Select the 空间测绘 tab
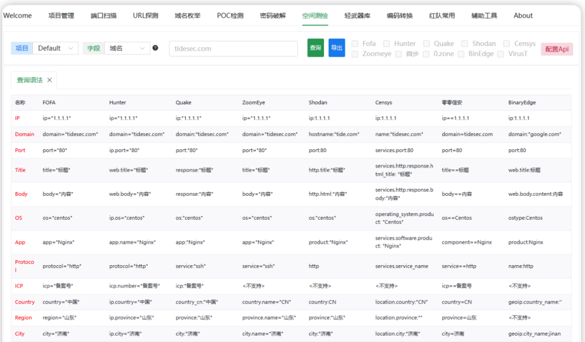The width and height of the screenshot is (585, 342). click(x=315, y=16)
